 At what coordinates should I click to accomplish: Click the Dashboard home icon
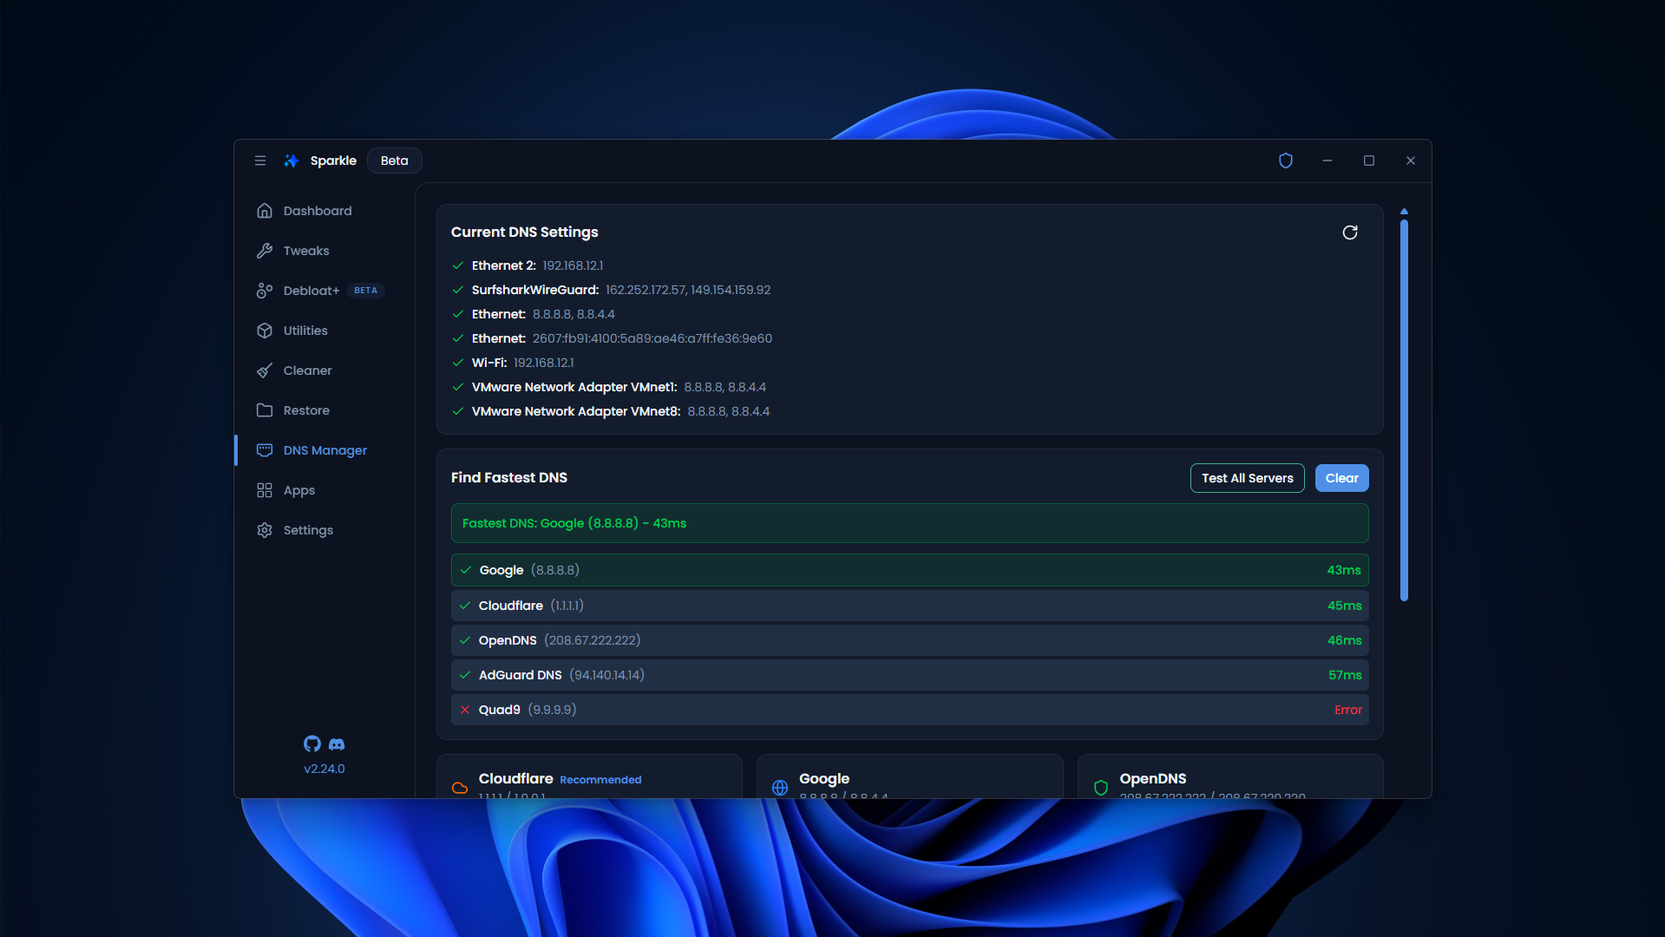pos(265,211)
